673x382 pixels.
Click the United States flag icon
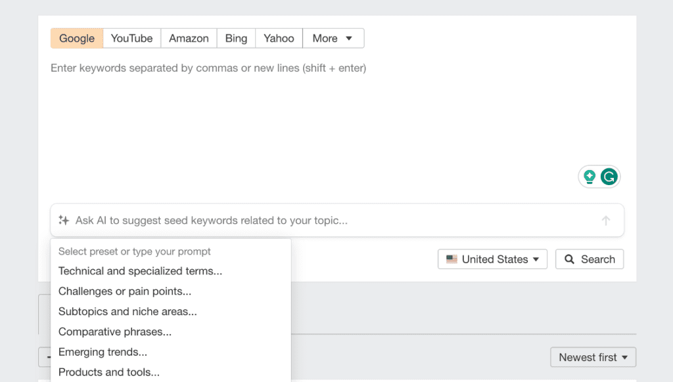coord(452,259)
